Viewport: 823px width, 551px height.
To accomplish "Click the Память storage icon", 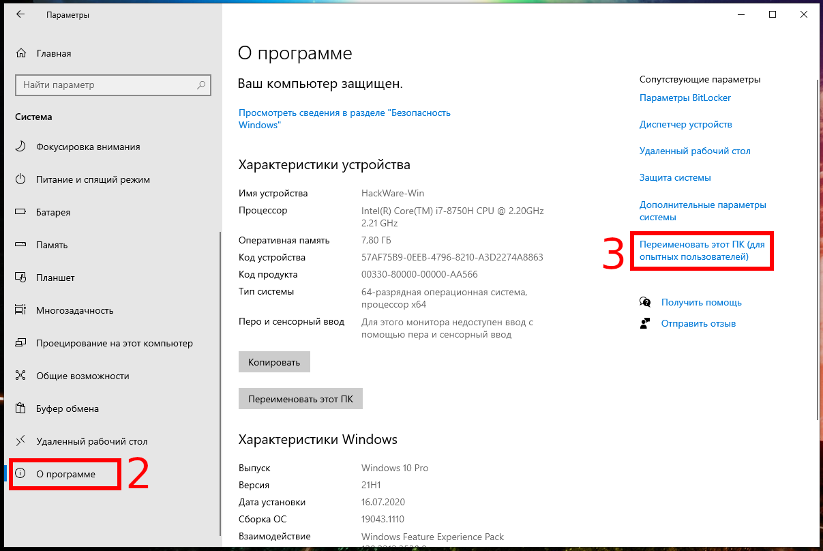I will click(x=21, y=245).
